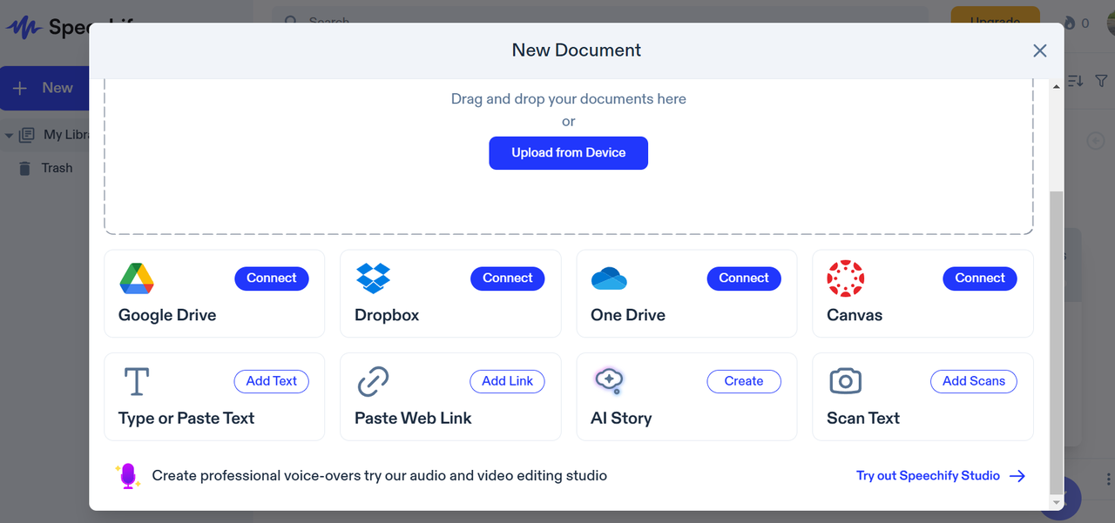Click the Scan Text label
The height and width of the screenshot is (523, 1115).
point(863,418)
